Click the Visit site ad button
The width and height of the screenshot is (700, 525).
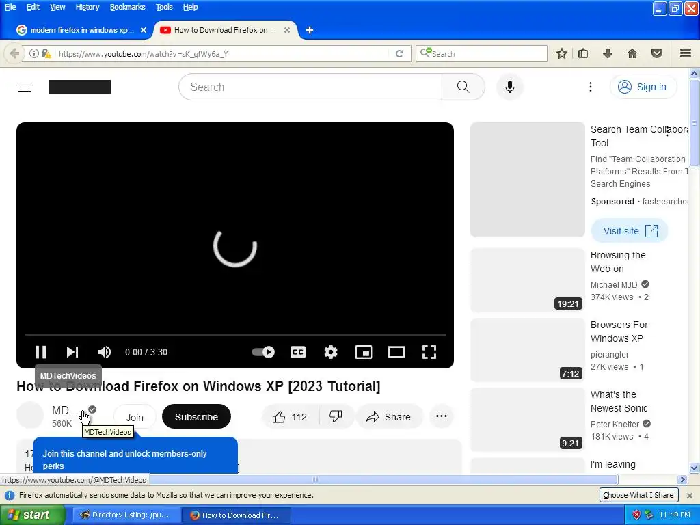point(630,231)
